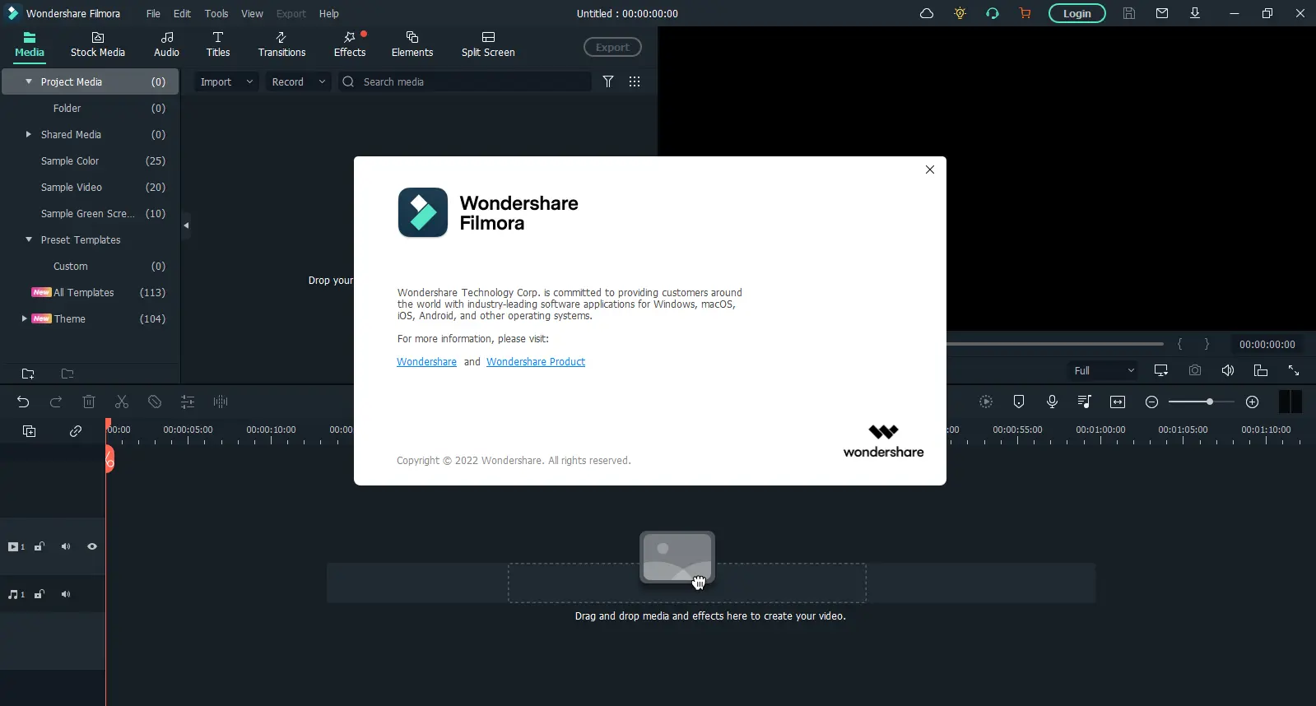This screenshot has width=1316, height=706.
Task: Open the audio mixer icon
Action: 1085,402
